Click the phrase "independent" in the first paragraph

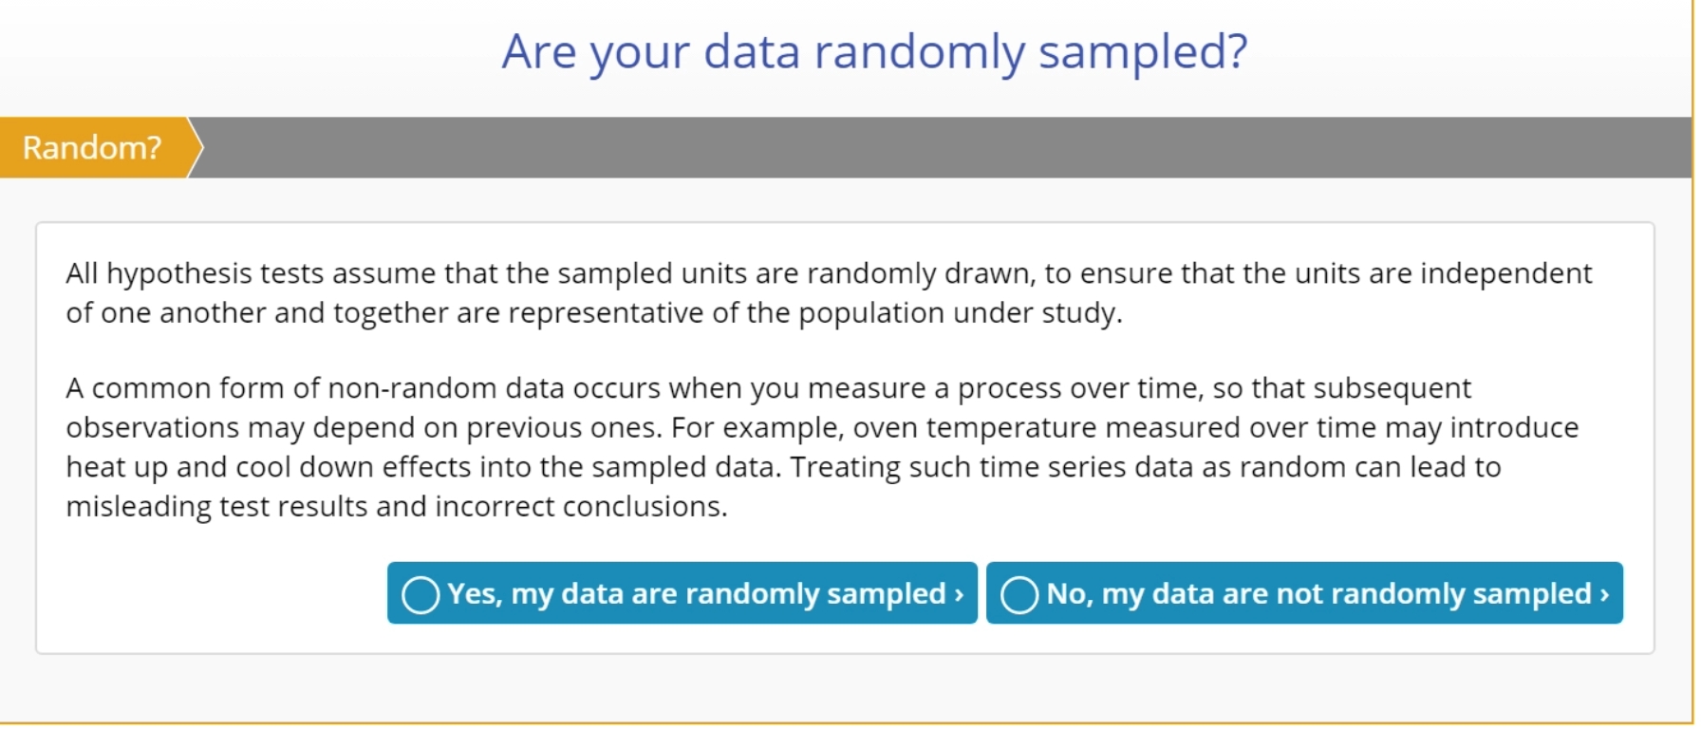(x=1505, y=273)
